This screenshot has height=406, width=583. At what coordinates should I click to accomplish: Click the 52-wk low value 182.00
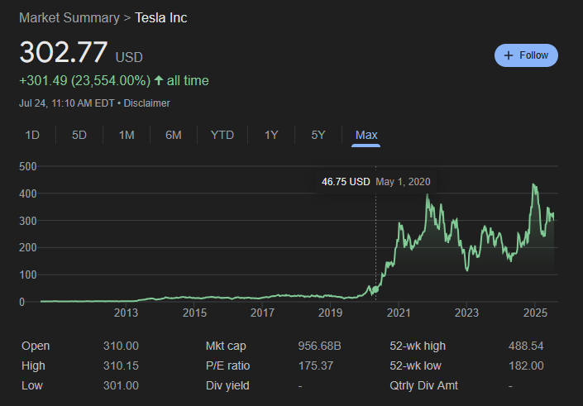[x=526, y=365]
